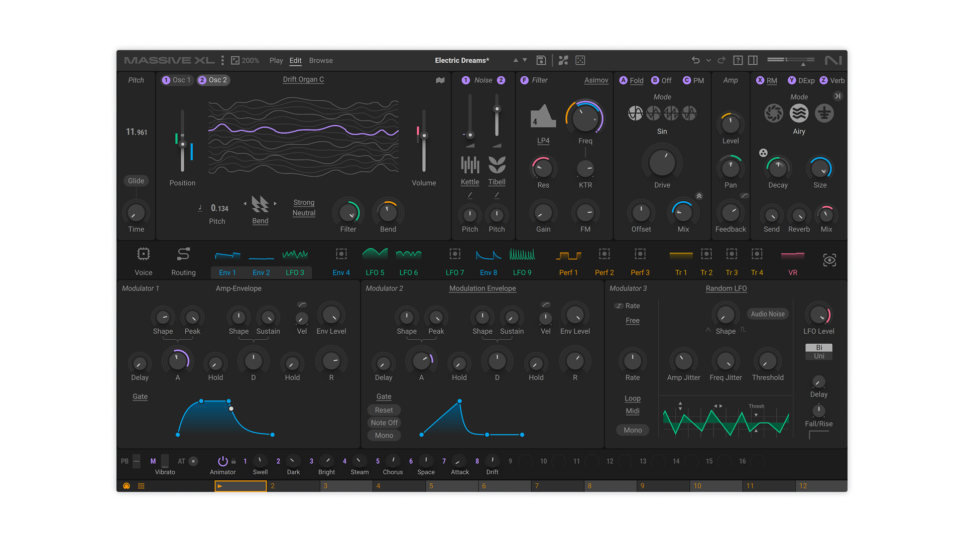Open the Routing page icon
Image resolution: width=964 pixels, height=542 pixels.
[183, 254]
